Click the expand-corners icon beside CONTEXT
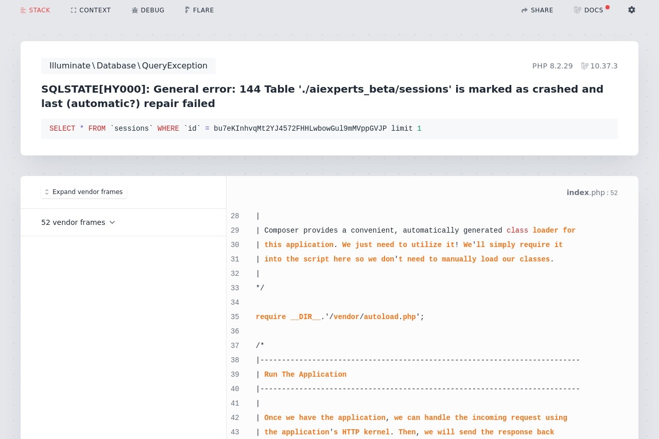 [74, 10]
